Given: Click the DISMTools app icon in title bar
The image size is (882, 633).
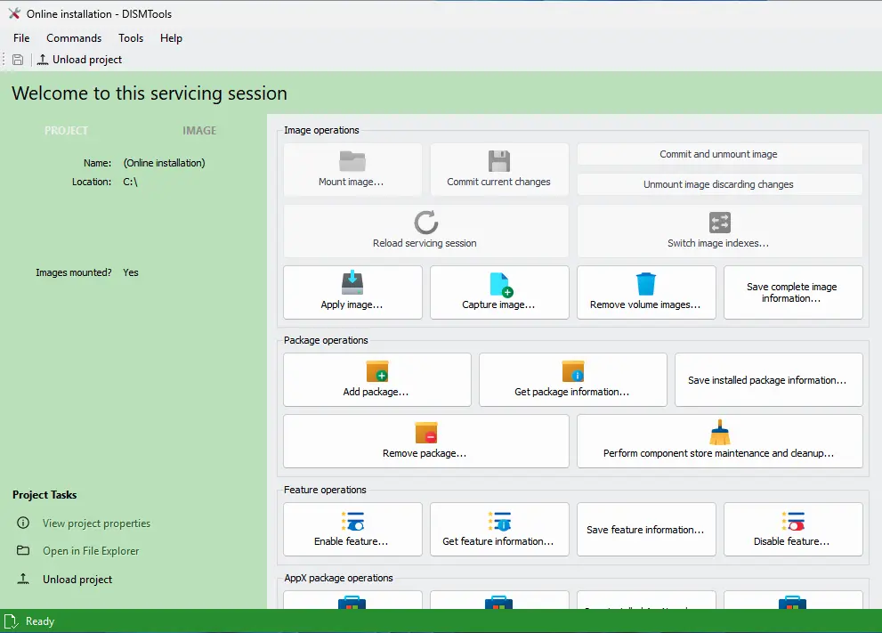Looking at the screenshot, I should click(14, 13).
